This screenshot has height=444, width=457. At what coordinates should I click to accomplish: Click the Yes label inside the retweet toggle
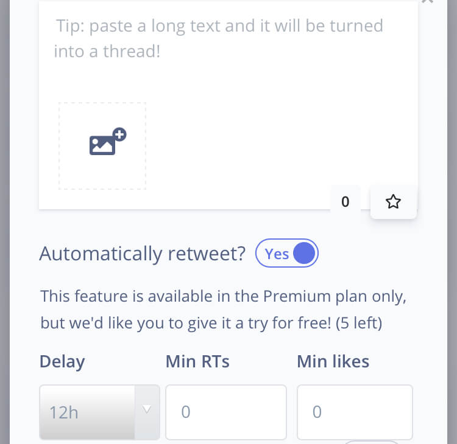coord(277,254)
